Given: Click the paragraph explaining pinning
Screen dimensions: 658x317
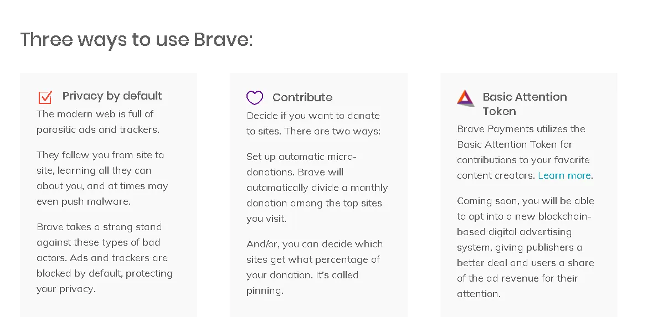Looking at the screenshot, I should [x=314, y=267].
